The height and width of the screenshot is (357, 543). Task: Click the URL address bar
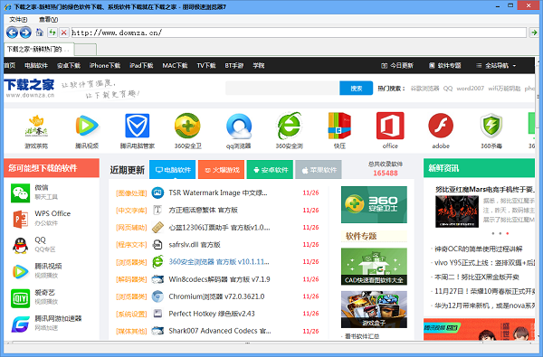pyautogui.click(x=299, y=33)
